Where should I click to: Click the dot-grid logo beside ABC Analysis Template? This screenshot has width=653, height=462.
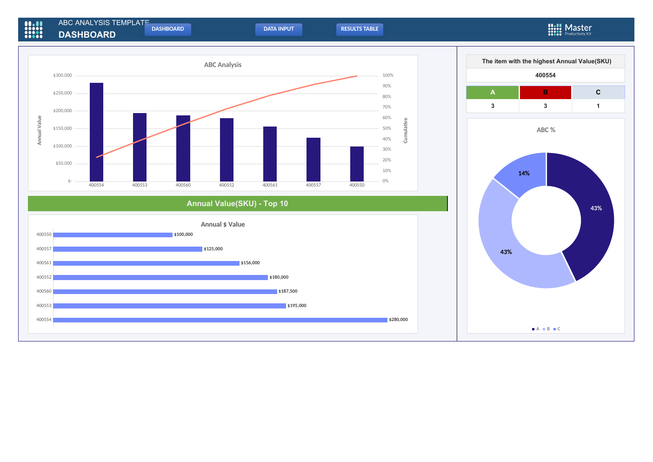(33, 29)
